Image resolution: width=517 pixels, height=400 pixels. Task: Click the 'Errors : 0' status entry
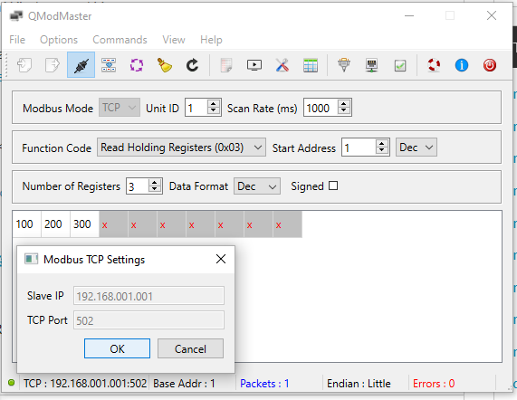(x=434, y=383)
